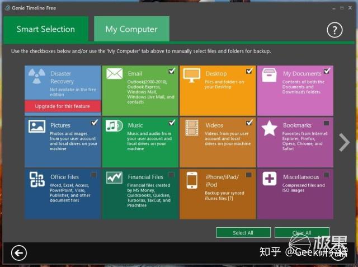Click the My Documents tile title text

tap(302, 74)
